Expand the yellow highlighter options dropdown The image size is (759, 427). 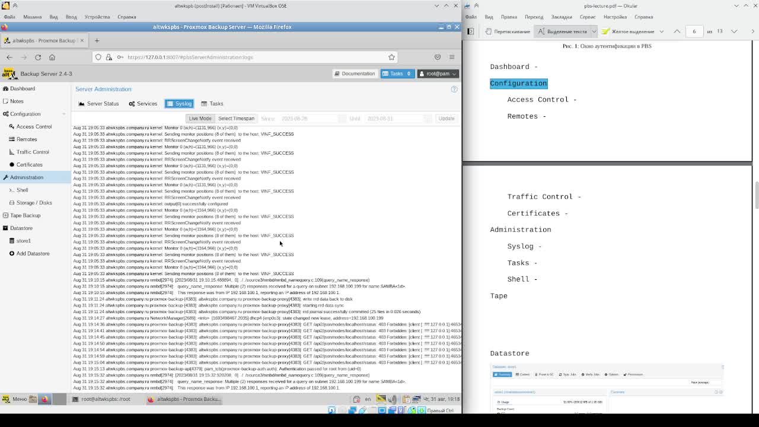[x=661, y=31]
